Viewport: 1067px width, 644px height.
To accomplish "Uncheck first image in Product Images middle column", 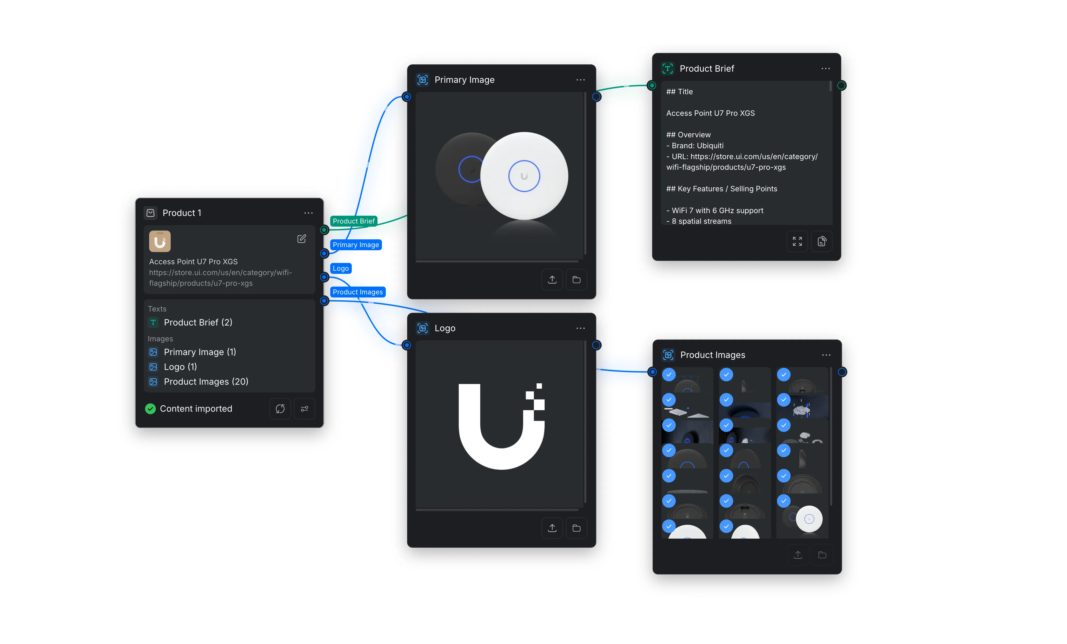I will point(726,375).
